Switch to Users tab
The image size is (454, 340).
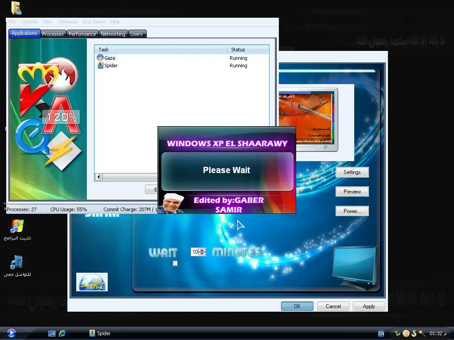click(x=137, y=34)
